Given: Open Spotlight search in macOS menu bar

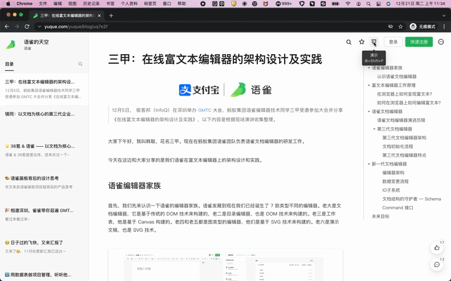Looking at the screenshot, I should pyautogui.click(x=369, y=4).
